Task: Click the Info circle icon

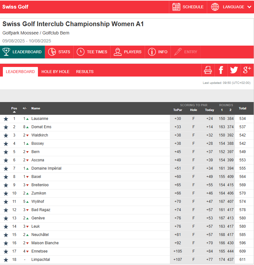Action: (x=152, y=52)
